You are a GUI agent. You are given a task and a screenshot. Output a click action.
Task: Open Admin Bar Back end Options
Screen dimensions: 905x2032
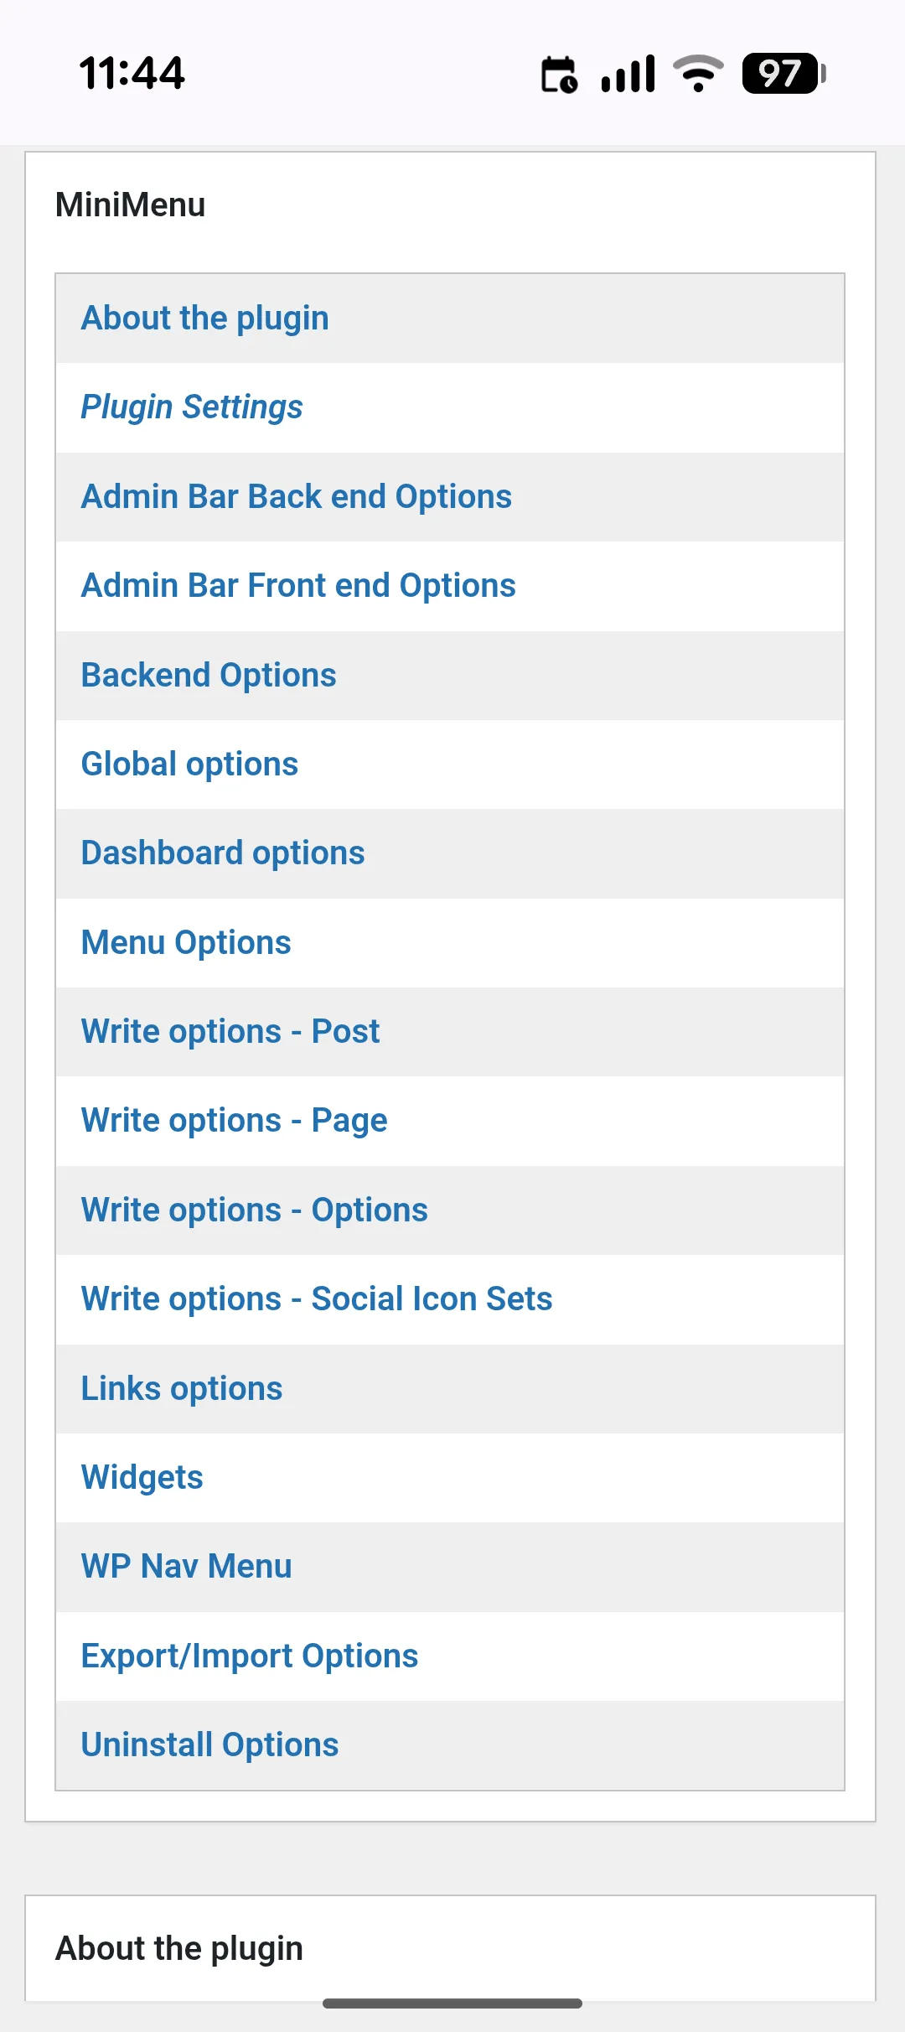[296, 497]
